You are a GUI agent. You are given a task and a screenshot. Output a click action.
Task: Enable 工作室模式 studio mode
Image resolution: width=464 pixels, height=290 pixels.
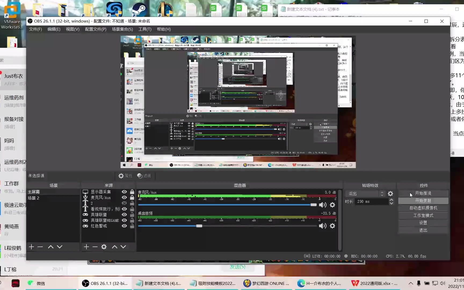pyautogui.click(x=423, y=215)
